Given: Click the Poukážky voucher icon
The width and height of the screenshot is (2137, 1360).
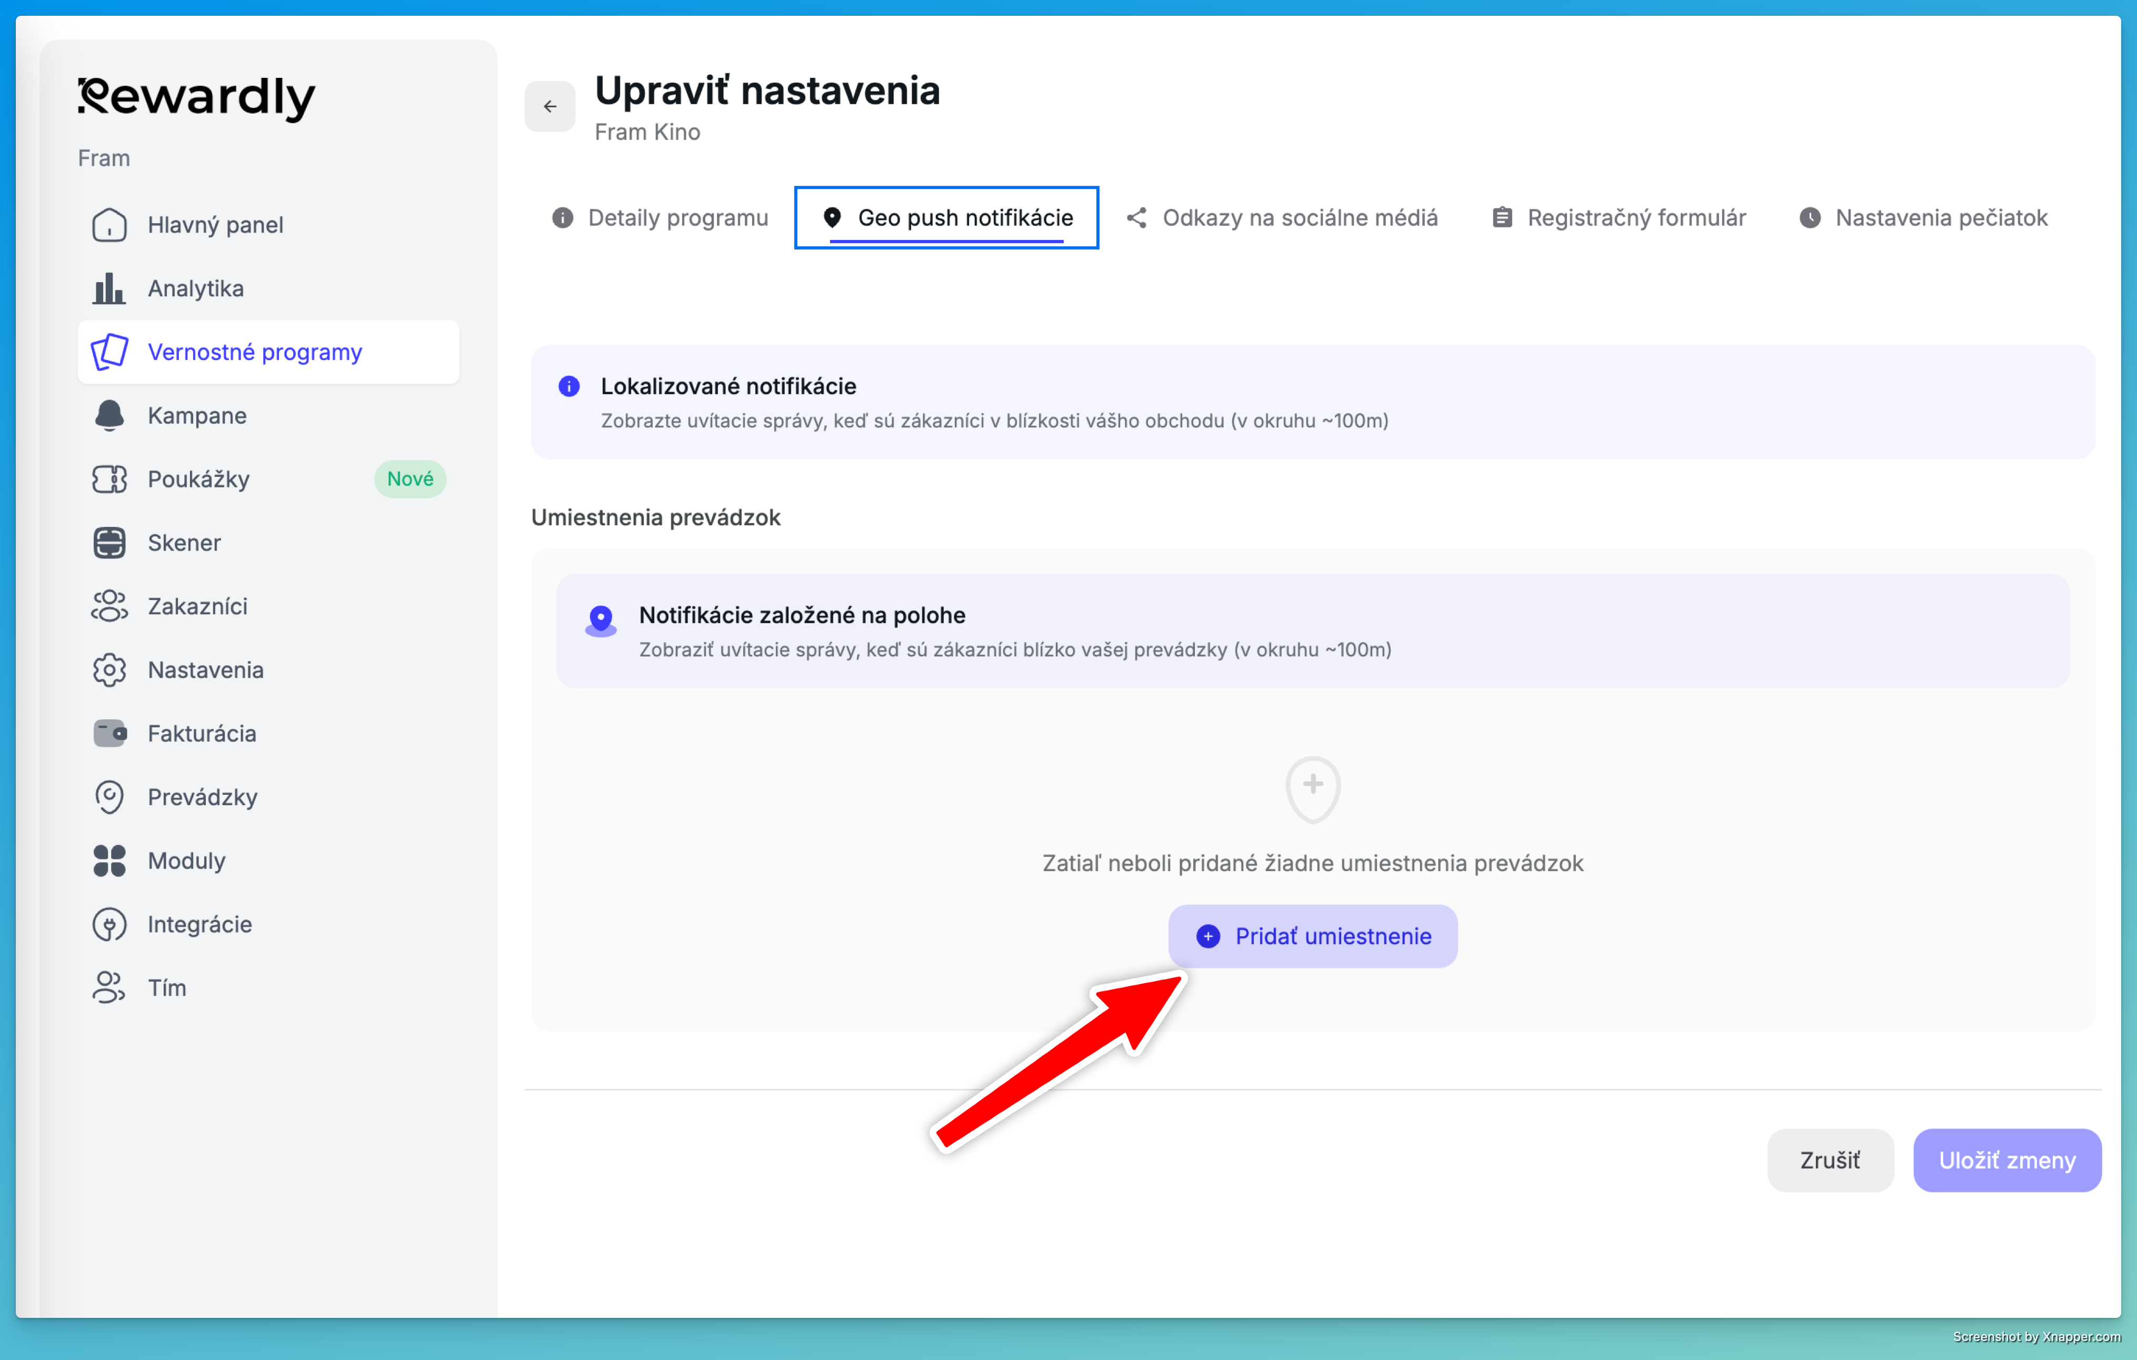Looking at the screenshot, I should [109, 479].
